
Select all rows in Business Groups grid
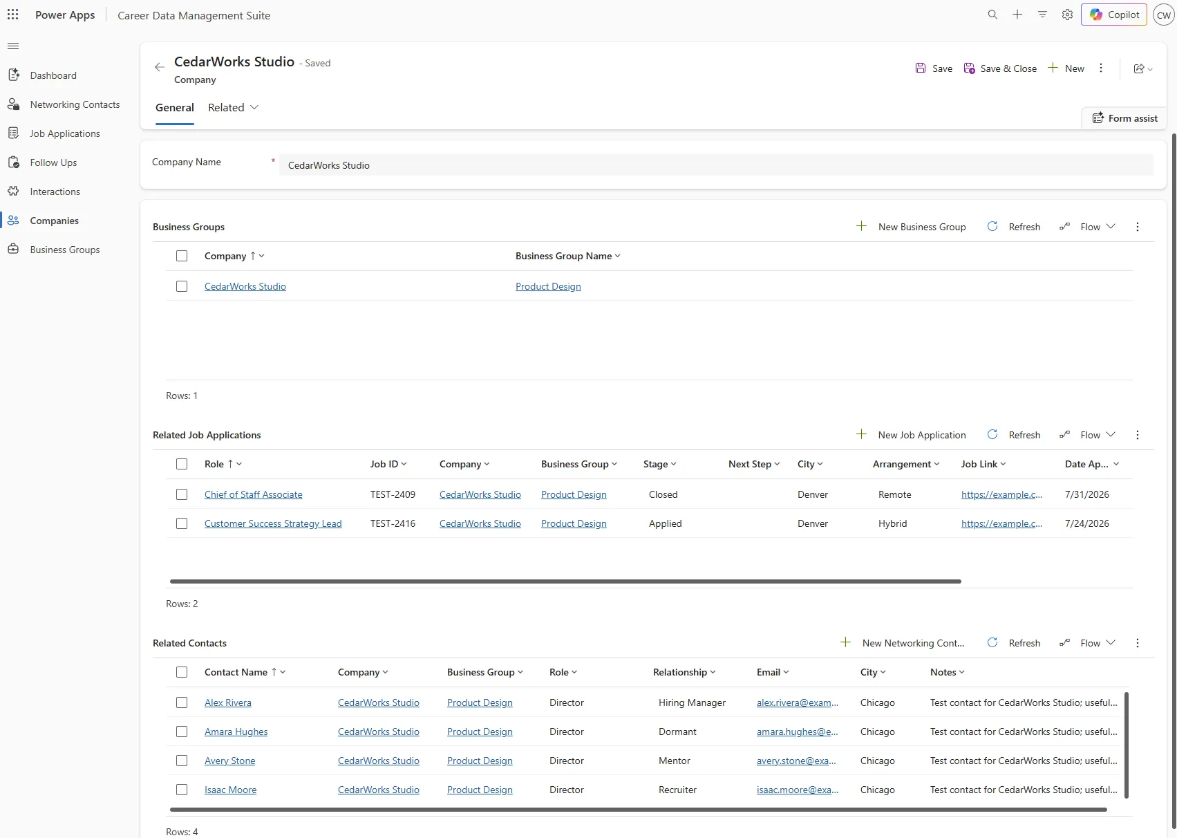pyautogui.click(x=182, y=256)
